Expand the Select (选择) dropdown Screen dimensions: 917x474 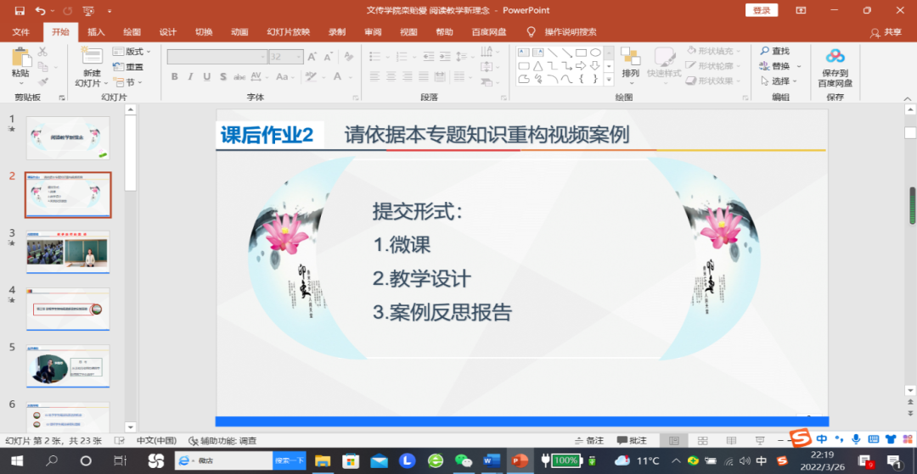click(779, 81)
